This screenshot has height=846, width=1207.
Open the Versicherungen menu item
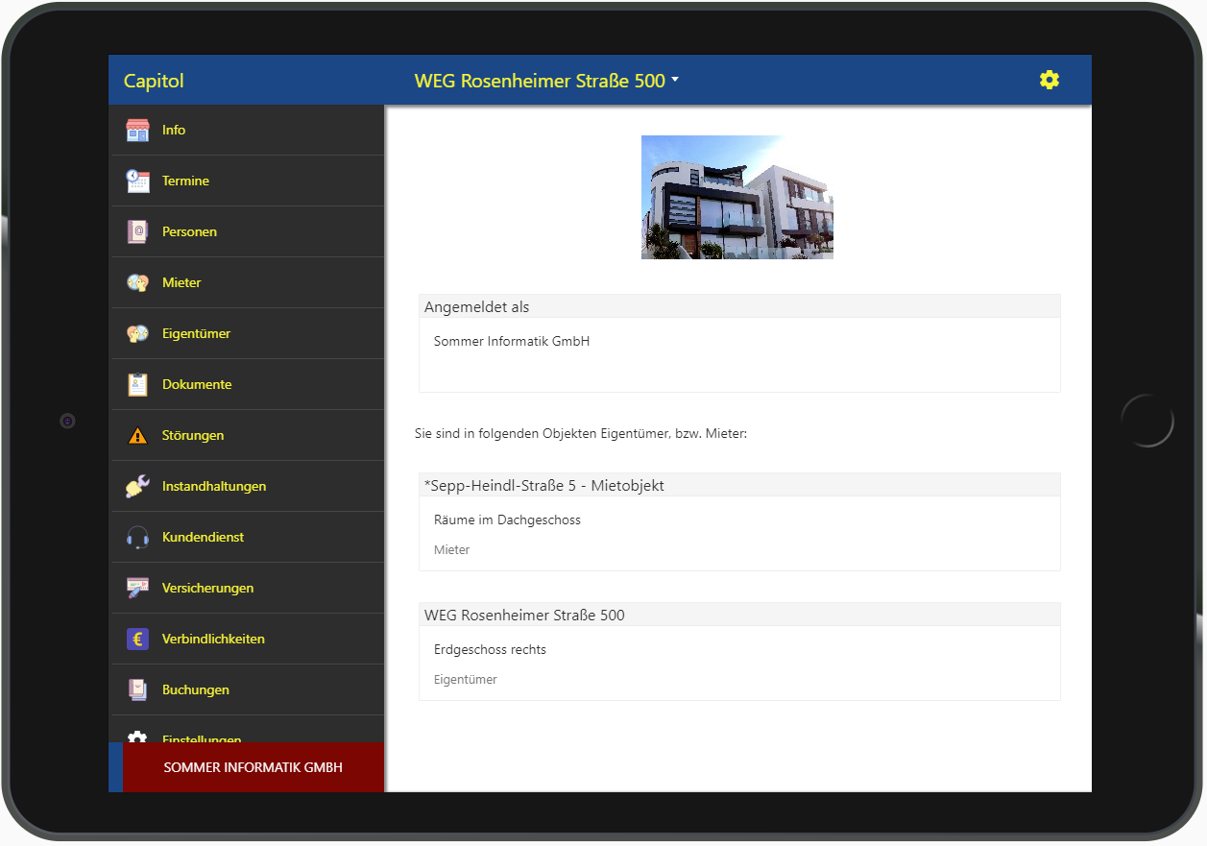click(207, 589)
